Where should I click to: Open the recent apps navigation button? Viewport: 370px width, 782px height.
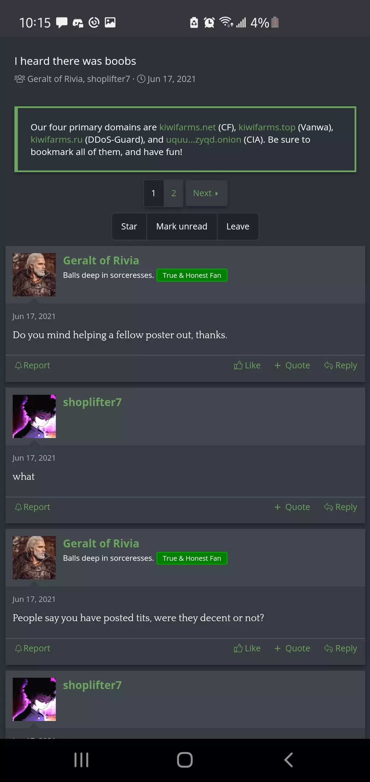[x=81, y=760]
